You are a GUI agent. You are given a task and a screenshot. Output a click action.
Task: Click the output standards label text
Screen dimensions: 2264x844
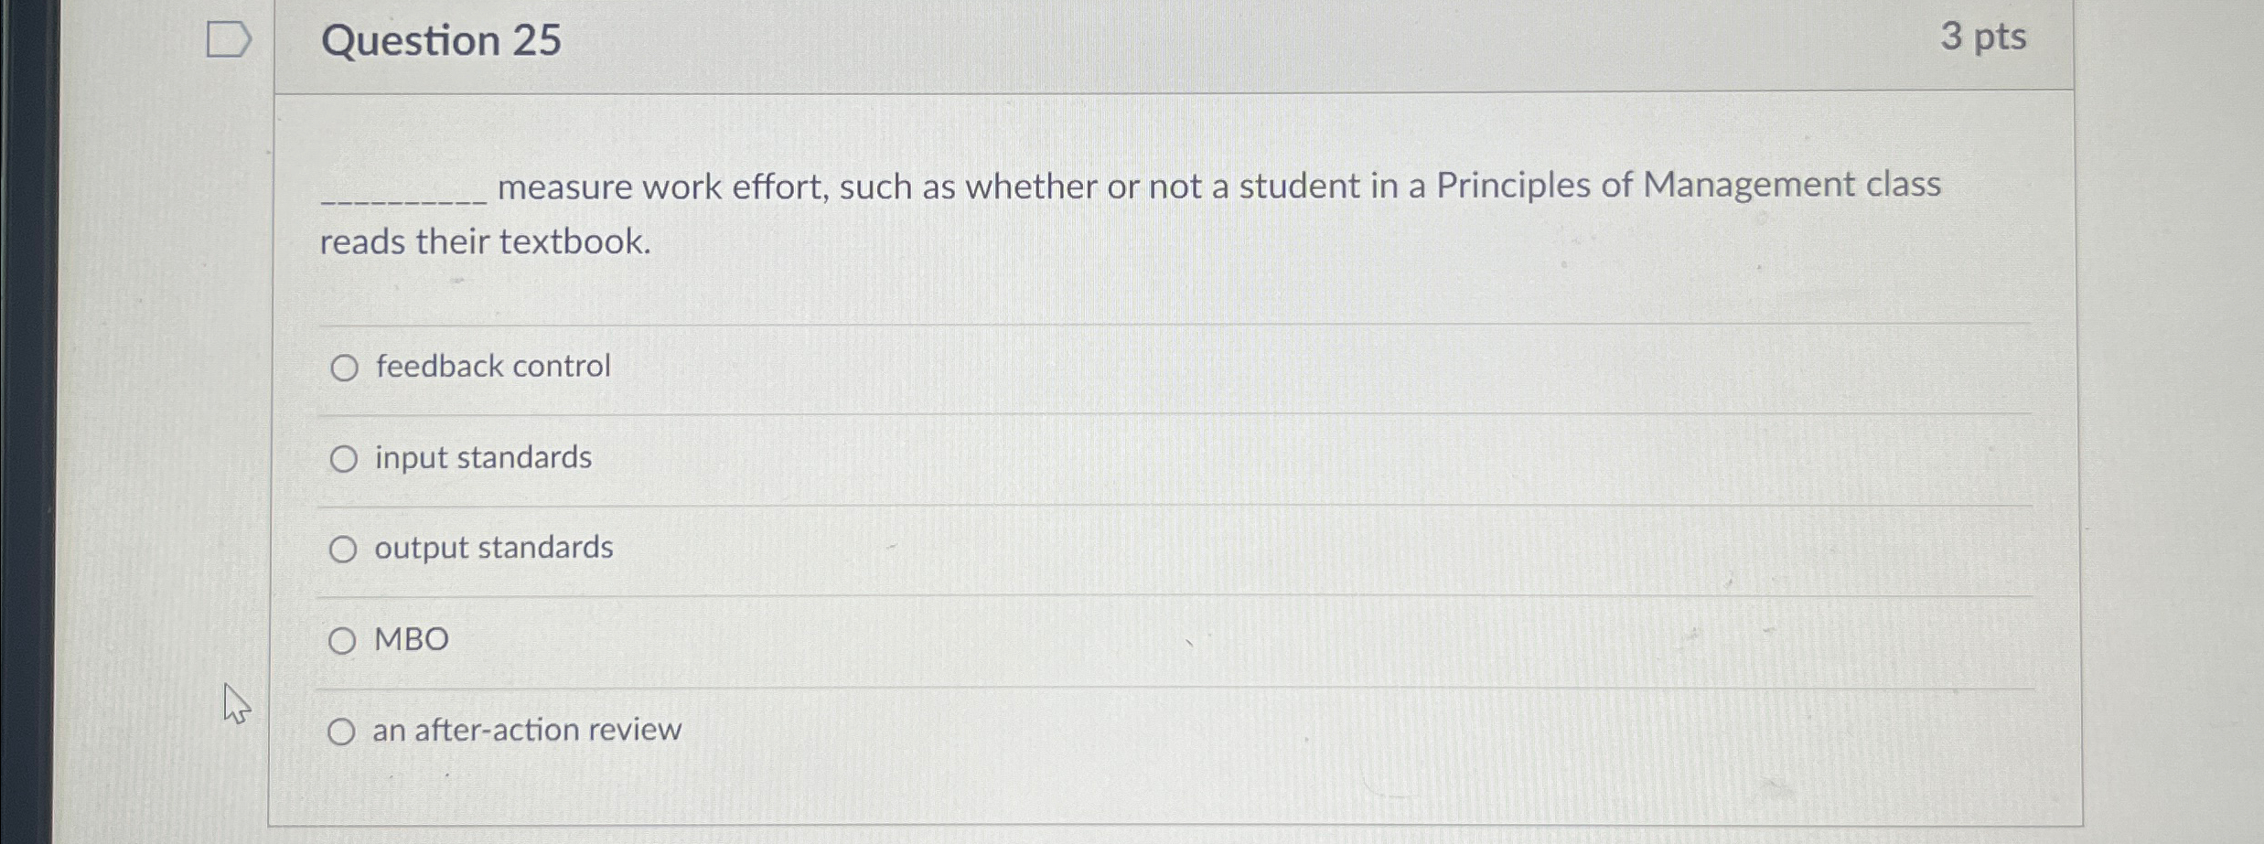(494, 548)
